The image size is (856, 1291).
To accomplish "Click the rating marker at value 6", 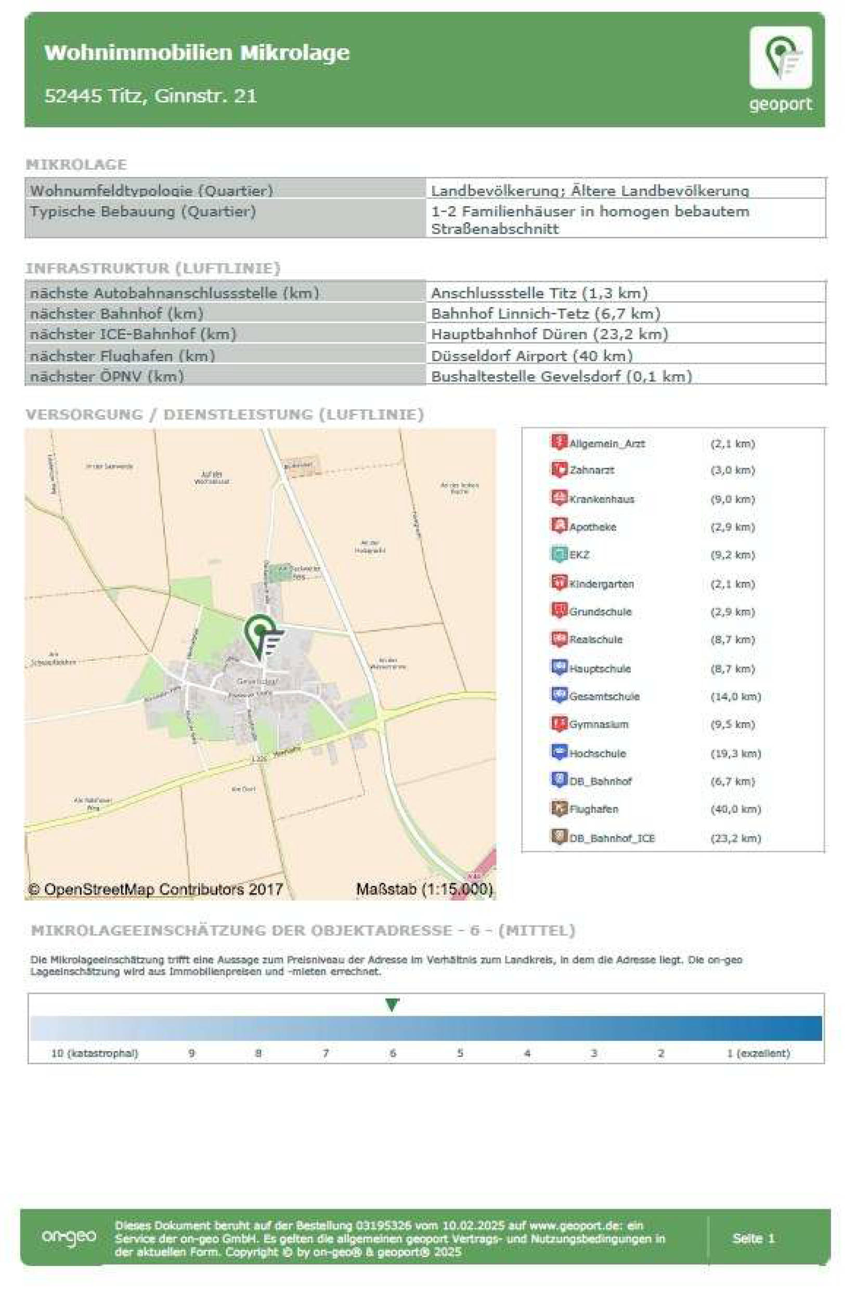I will coord(393,1004).
